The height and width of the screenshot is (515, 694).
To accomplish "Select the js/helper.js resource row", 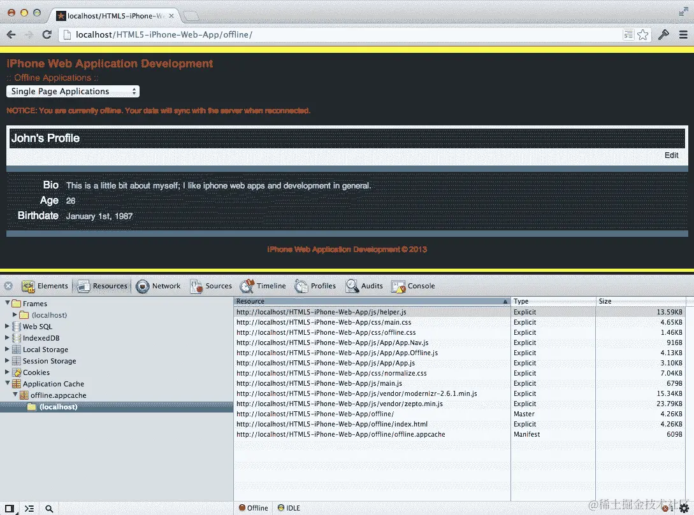I will [459, 312].
